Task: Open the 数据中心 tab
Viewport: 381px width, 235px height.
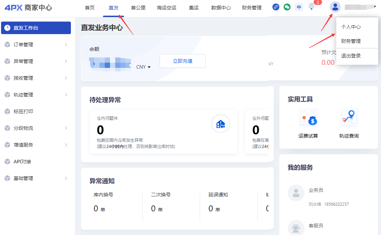Action: [221, 8]
